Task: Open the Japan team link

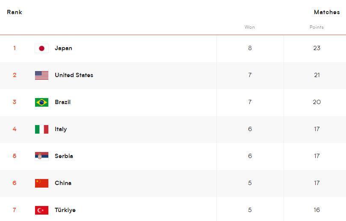Action: point(63,48)
